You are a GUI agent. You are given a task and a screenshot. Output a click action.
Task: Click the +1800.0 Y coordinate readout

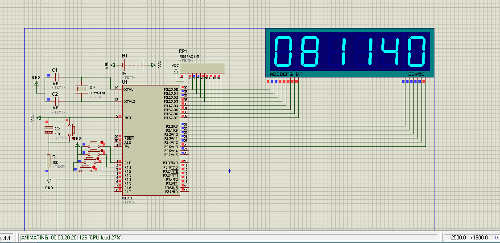point(479,238)
